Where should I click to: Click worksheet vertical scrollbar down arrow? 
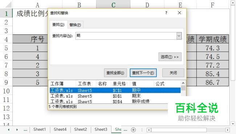[233, 124]
